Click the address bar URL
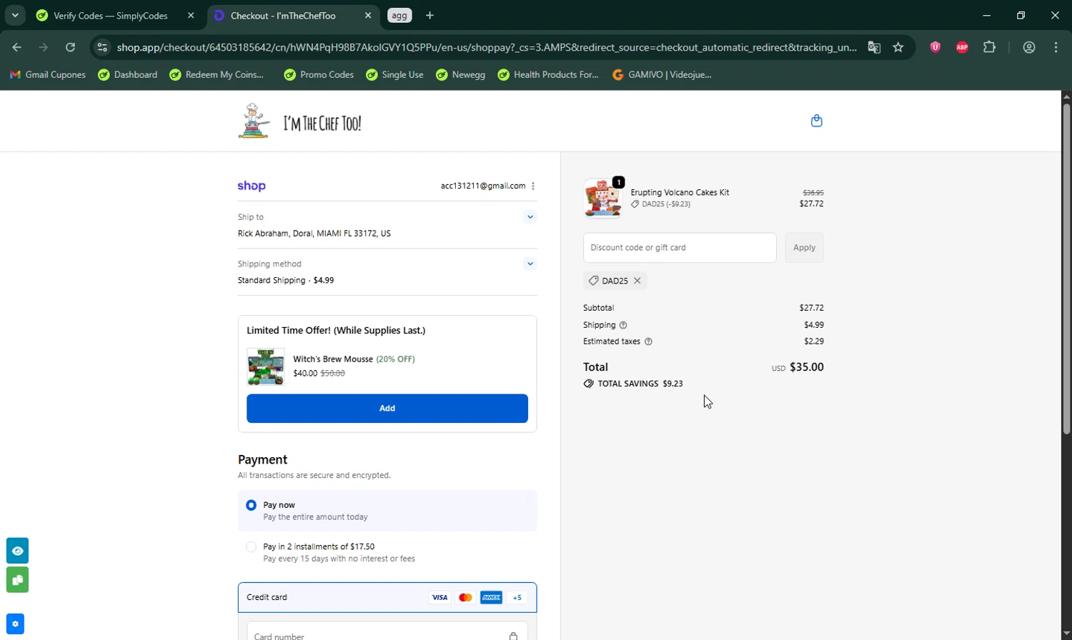1072x640 pixels. point(486,47)
